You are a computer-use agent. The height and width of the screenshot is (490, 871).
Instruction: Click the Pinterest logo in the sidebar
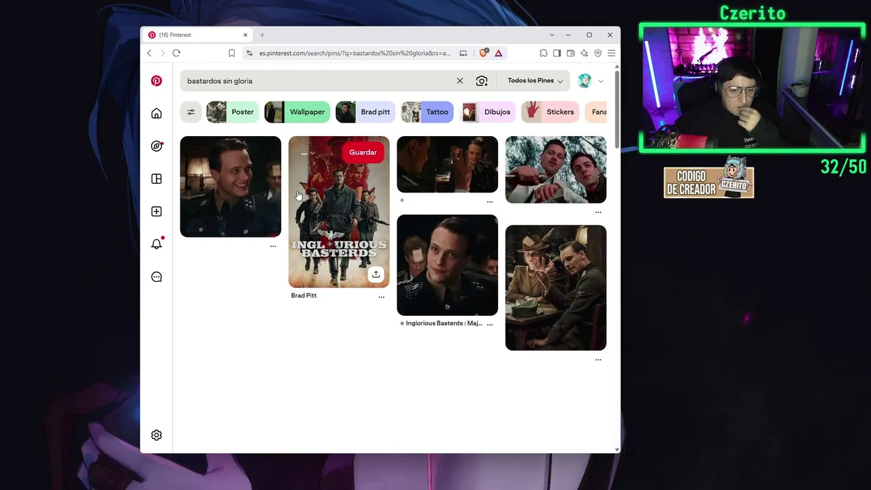(x=157, y=81)
